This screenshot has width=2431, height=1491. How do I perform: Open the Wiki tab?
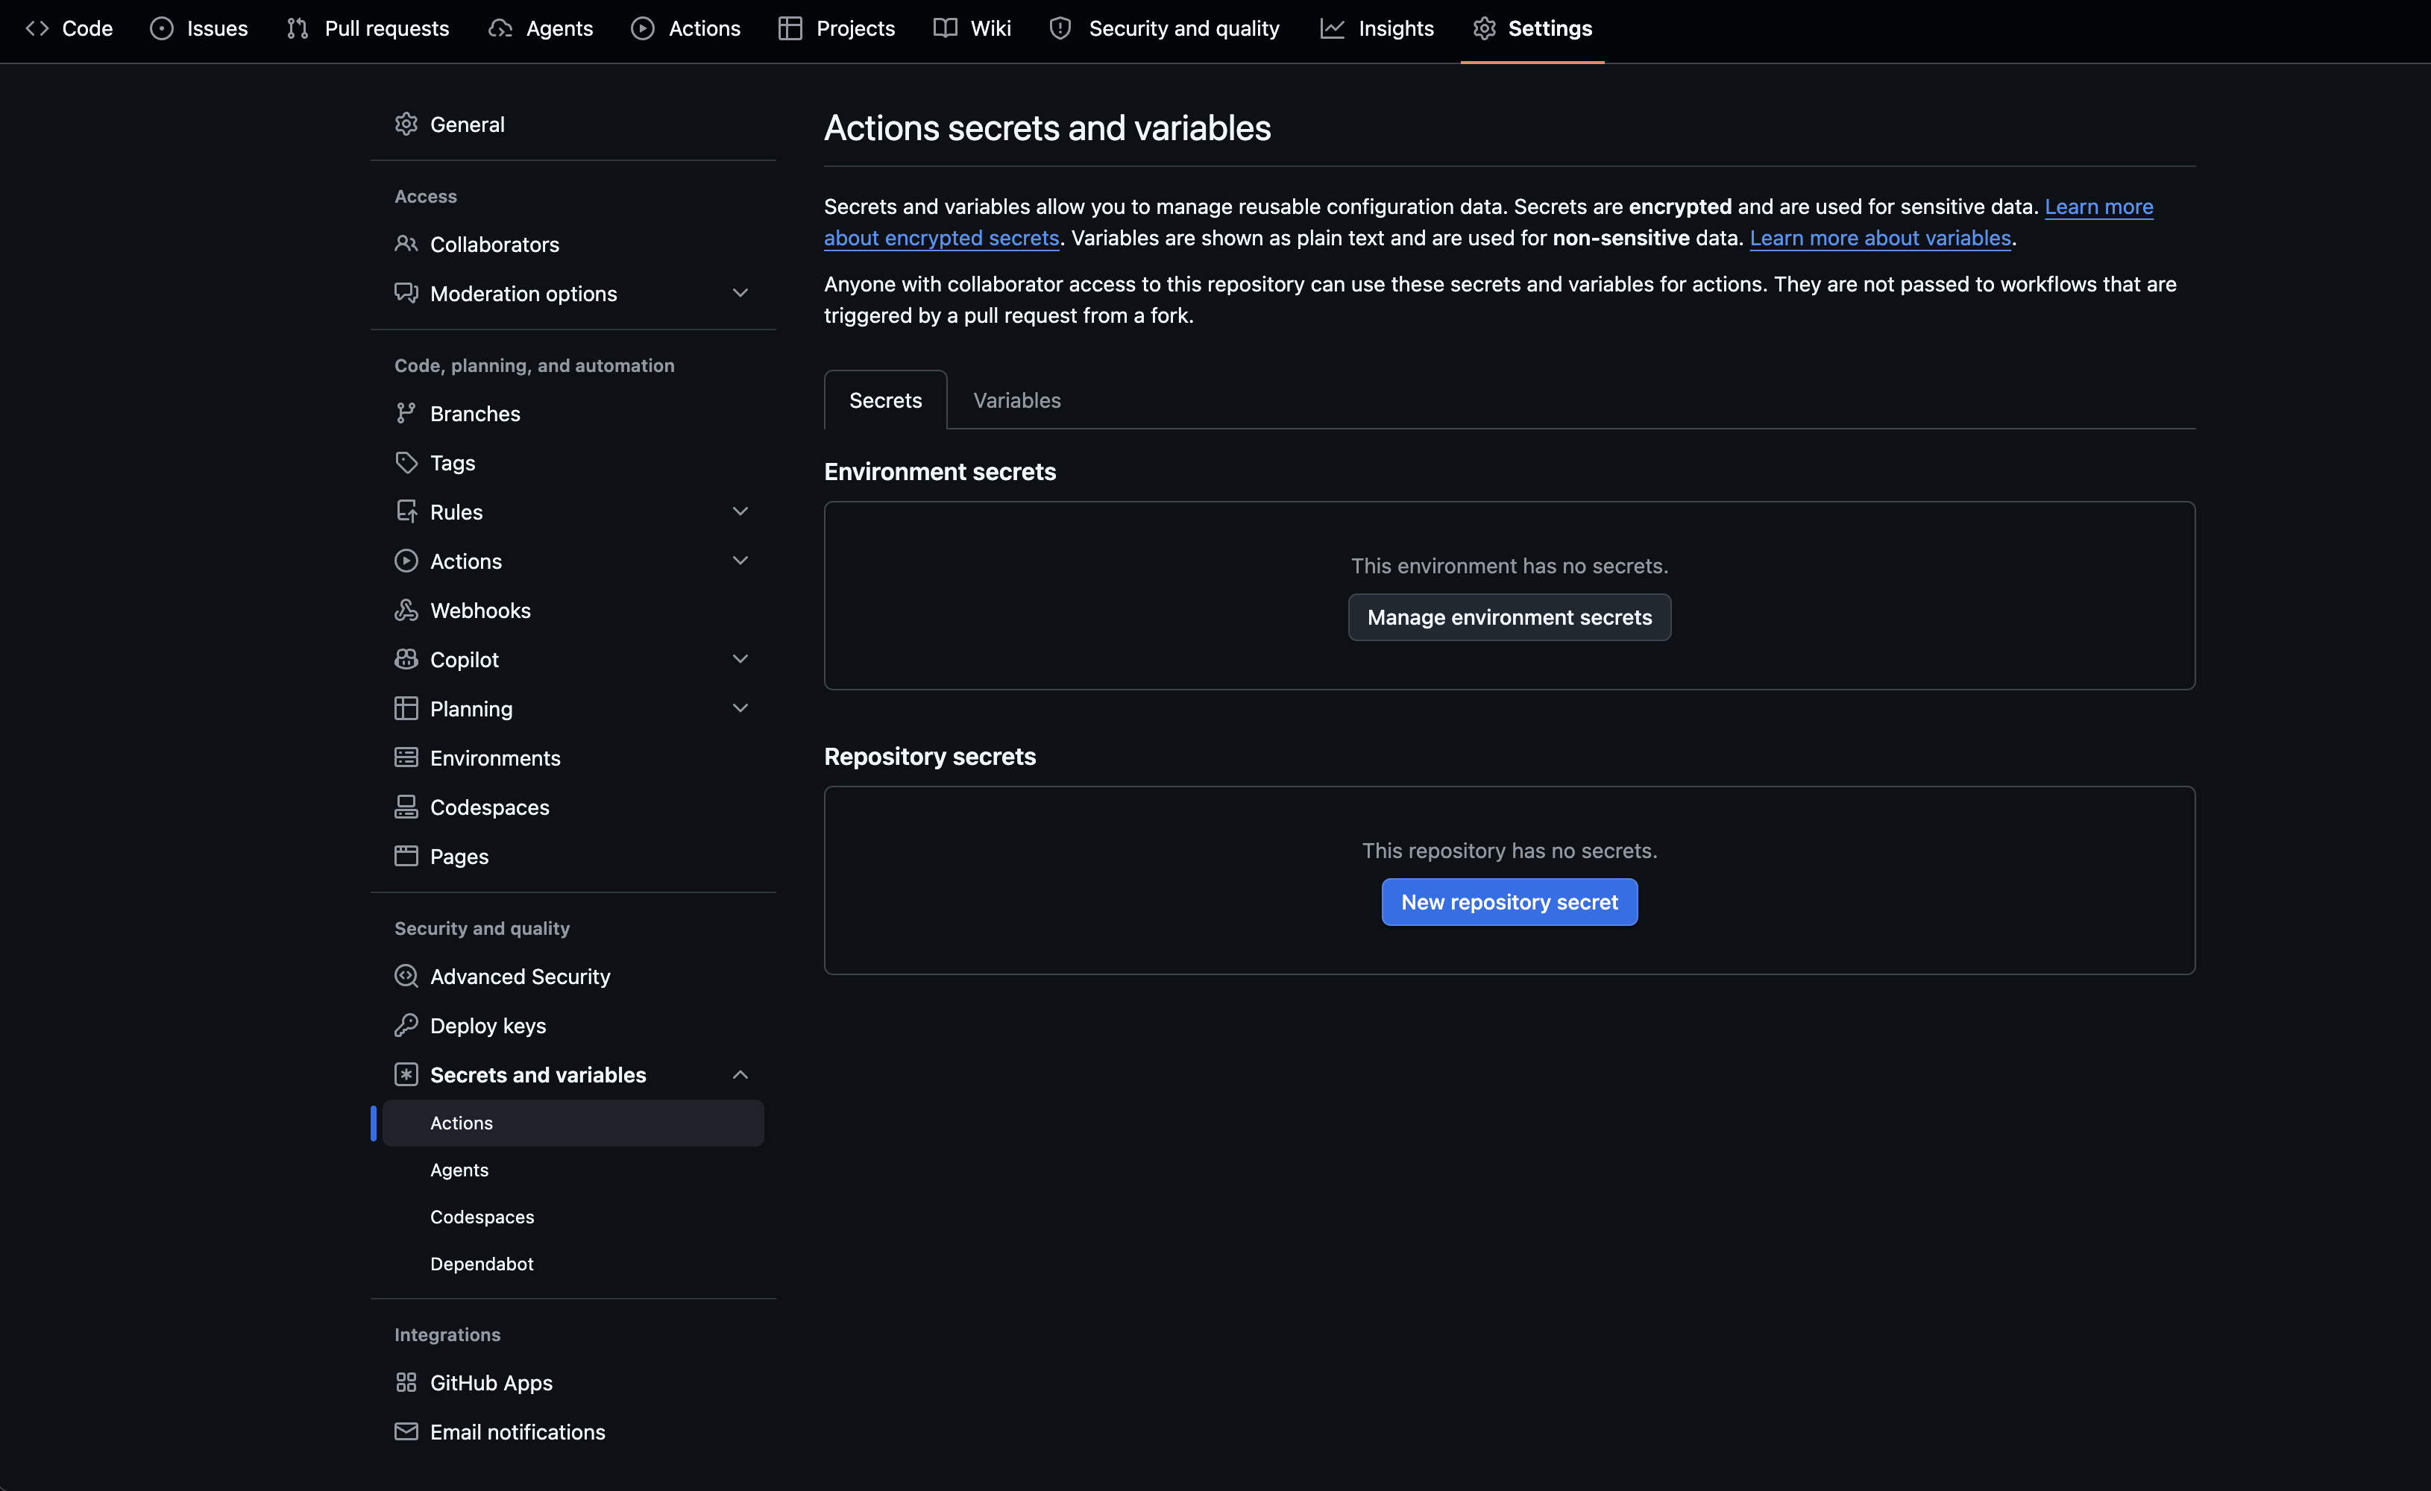pos(973,28)
